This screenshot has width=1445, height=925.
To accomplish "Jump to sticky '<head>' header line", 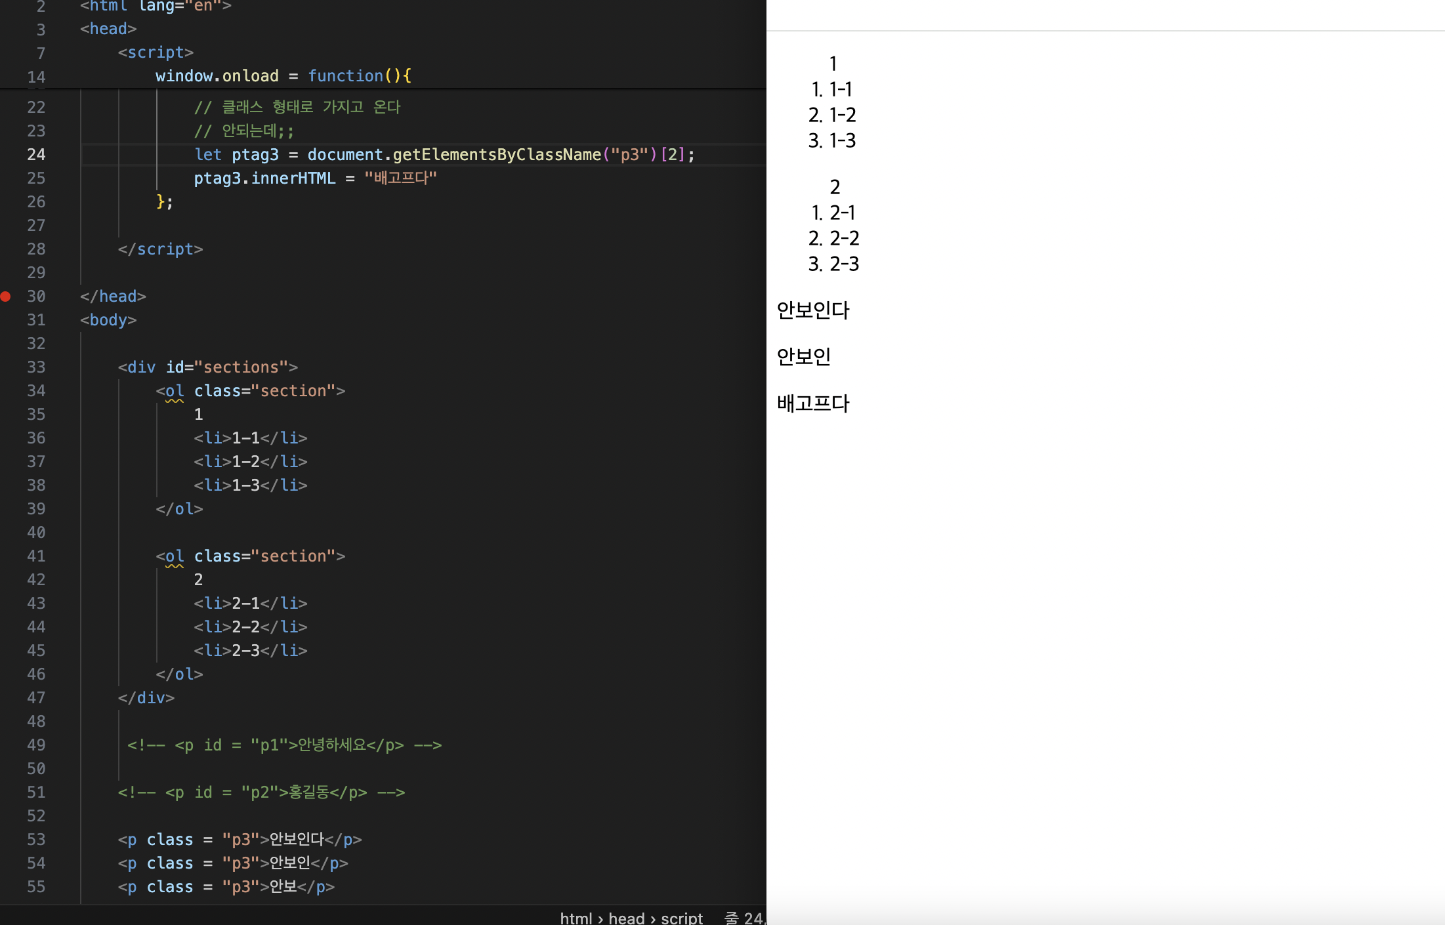I will (108, 29).
